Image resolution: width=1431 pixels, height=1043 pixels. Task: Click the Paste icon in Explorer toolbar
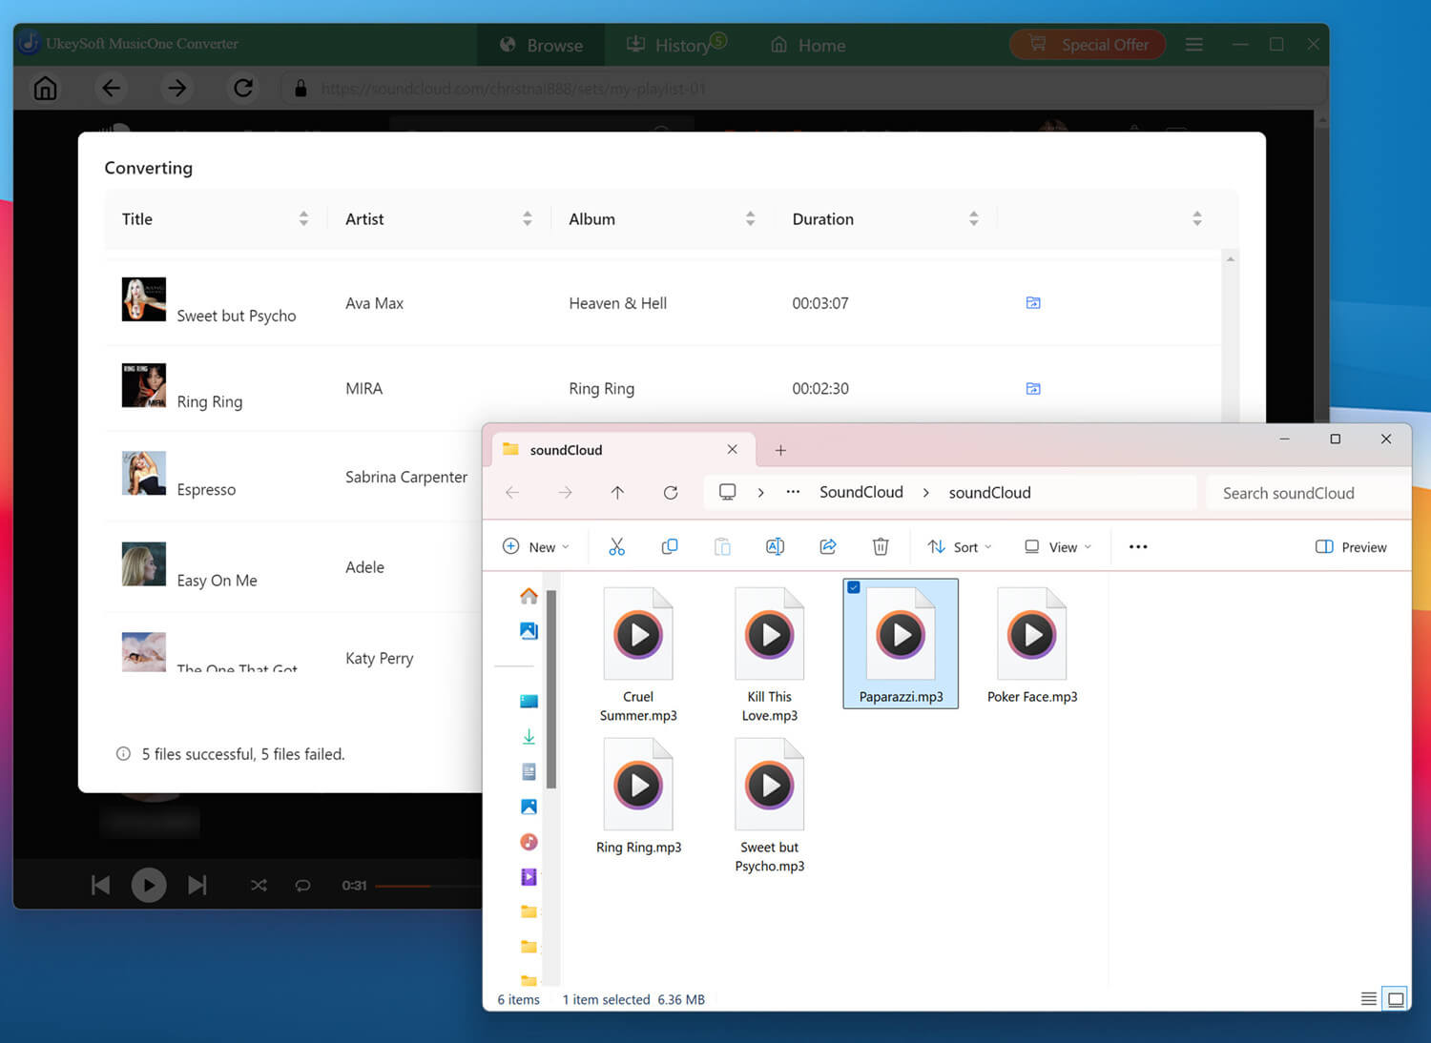[722, 547]
